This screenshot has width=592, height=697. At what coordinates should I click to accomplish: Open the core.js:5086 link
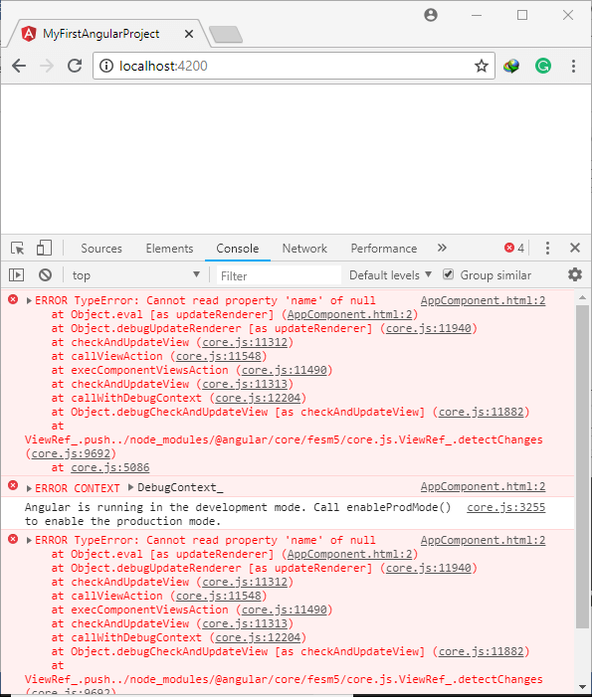[110, 467]
